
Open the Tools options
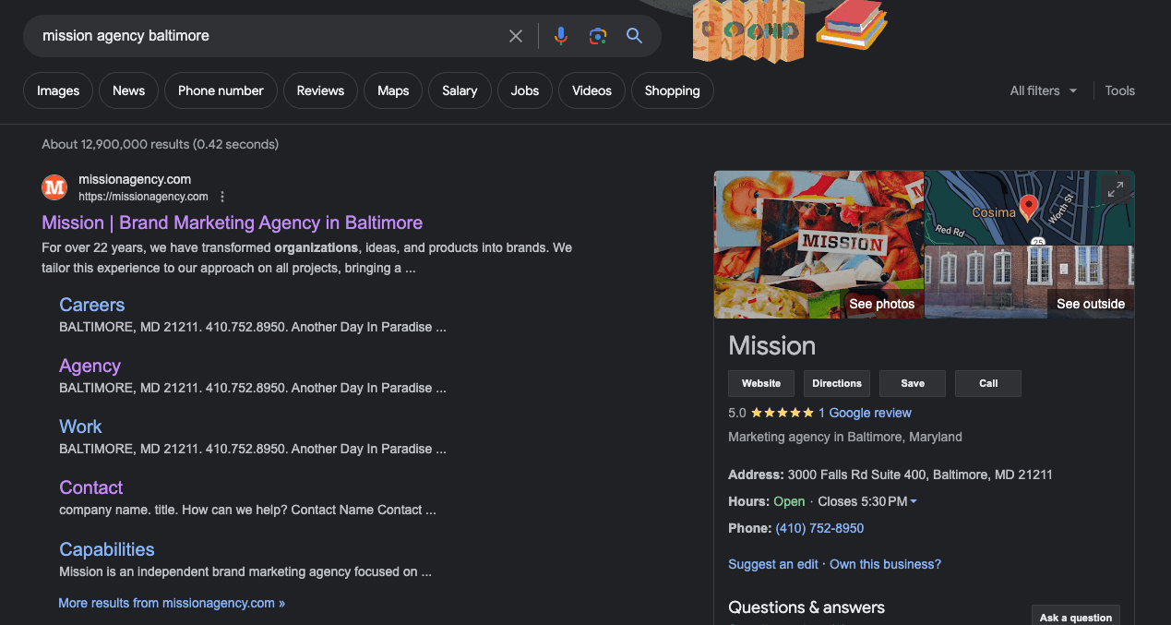[1120, 90]
